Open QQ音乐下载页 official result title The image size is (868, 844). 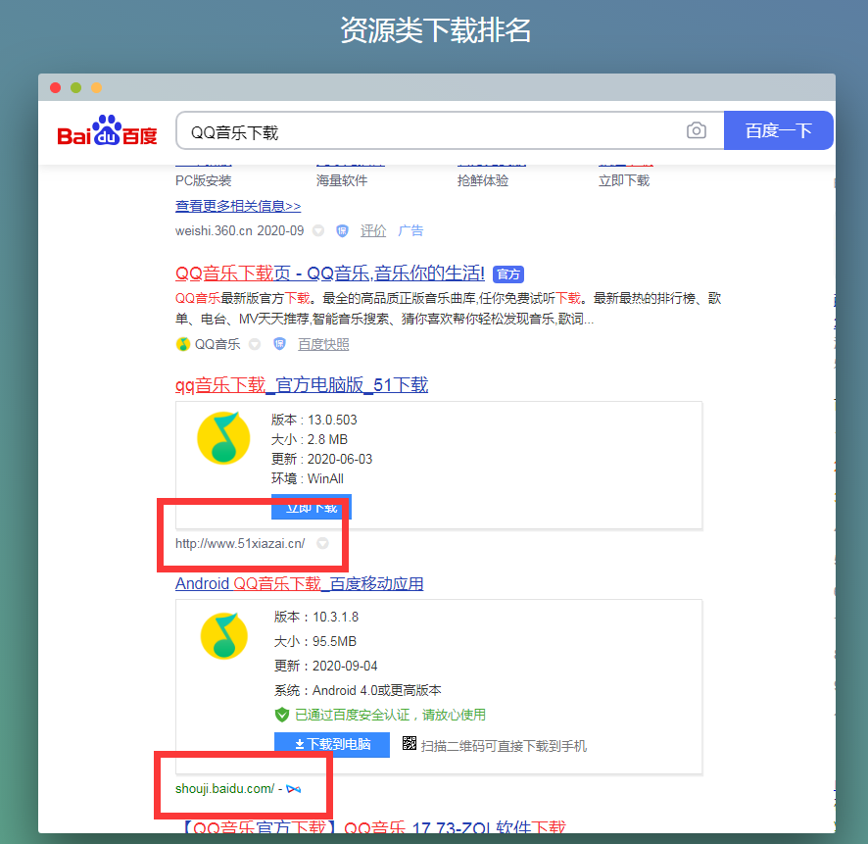click(x=330, y=273)
